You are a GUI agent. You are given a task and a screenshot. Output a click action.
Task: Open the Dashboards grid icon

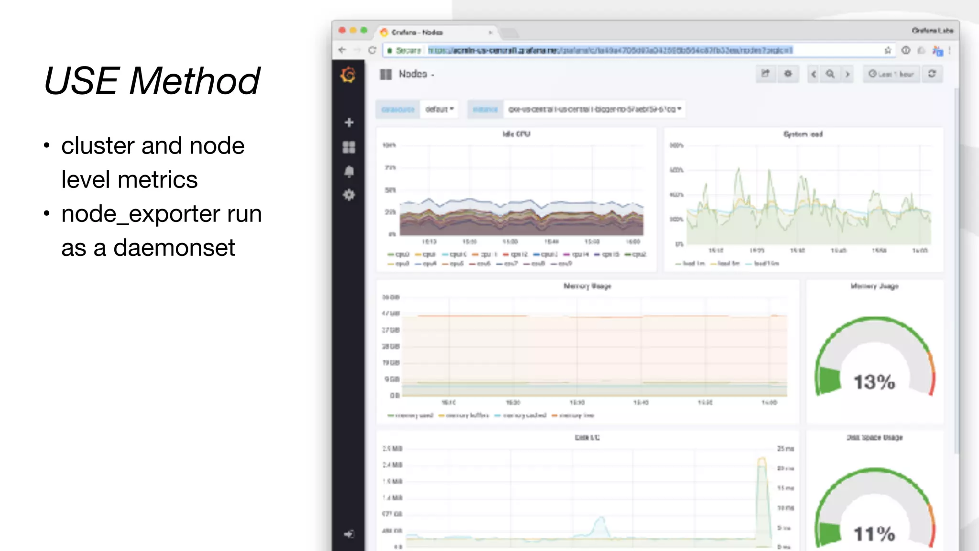(x=349, y=147)
